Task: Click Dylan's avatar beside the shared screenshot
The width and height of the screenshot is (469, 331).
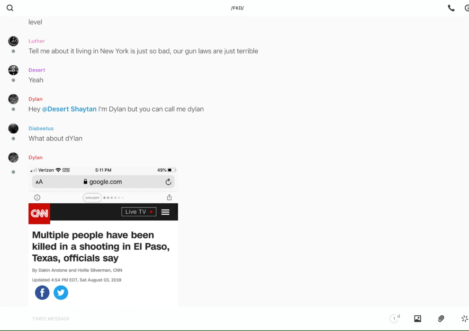Action: (13, 157)
